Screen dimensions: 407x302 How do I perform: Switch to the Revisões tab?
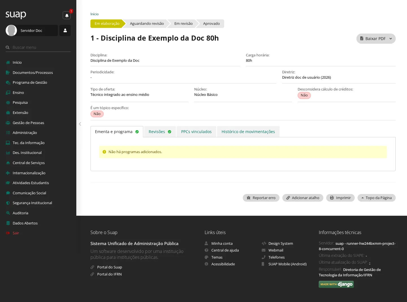(160, 132)
